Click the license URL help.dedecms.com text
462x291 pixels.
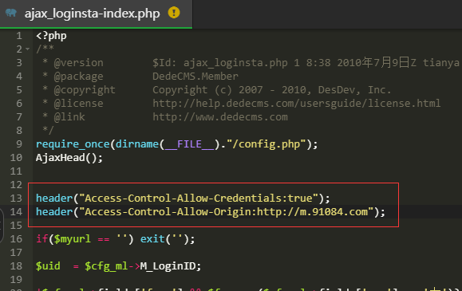[x=296, y=104]
